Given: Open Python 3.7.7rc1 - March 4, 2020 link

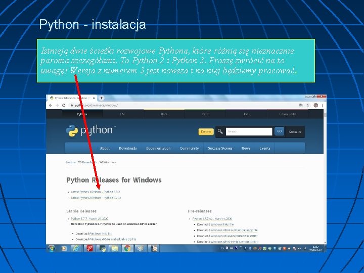Looking at the screenshot, I should click(212, 219).
